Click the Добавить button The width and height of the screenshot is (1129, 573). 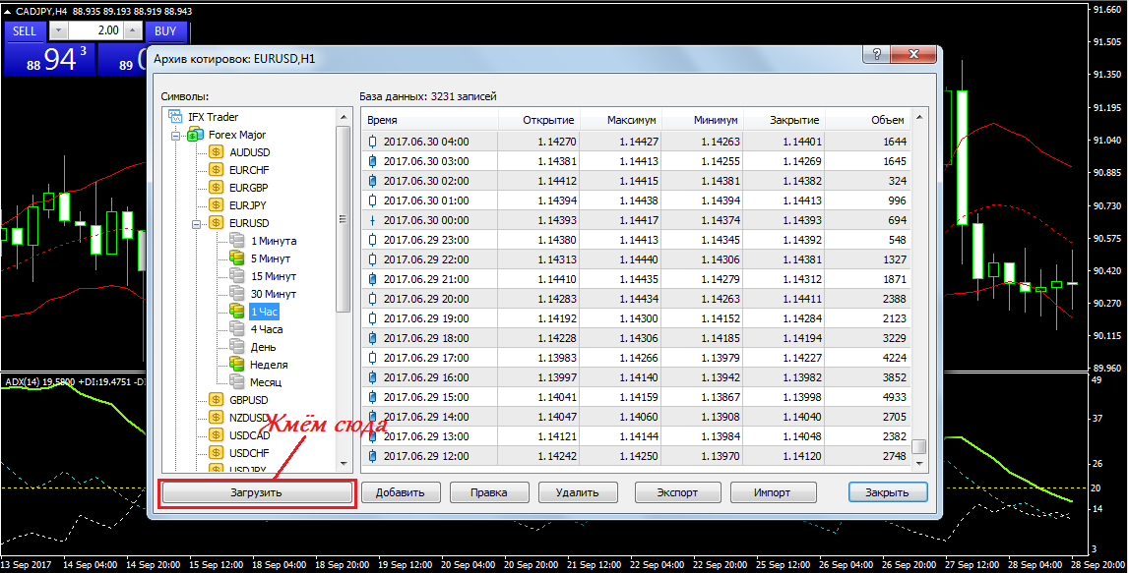[400, 492]
